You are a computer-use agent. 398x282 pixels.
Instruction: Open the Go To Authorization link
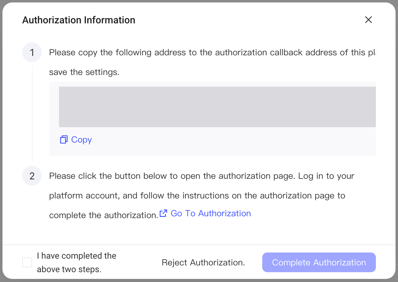coord(205,213)
